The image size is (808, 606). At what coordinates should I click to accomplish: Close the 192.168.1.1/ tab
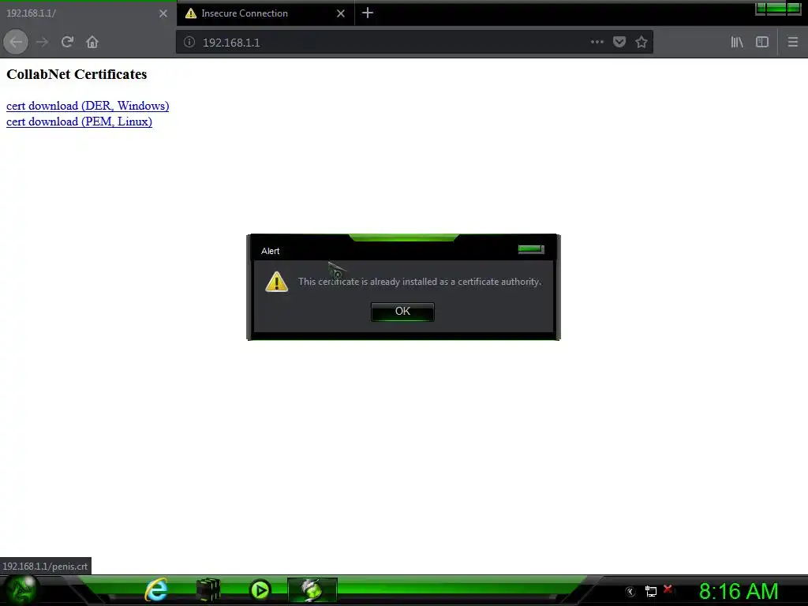(x=163, y=14)
